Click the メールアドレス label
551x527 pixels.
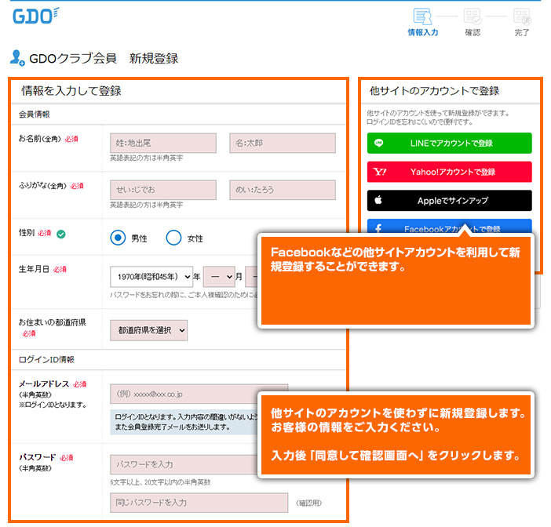44,383
